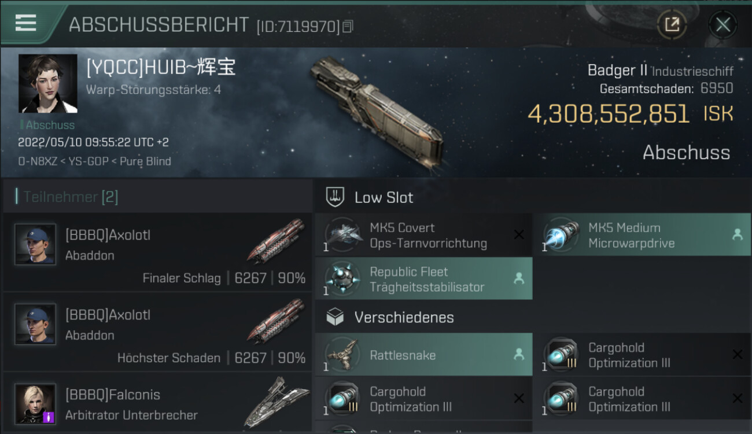Click the X beside Covert Ops-Tarnvorrichtung
The width and height of the screenshot is (752, 434).
point(519,234)
